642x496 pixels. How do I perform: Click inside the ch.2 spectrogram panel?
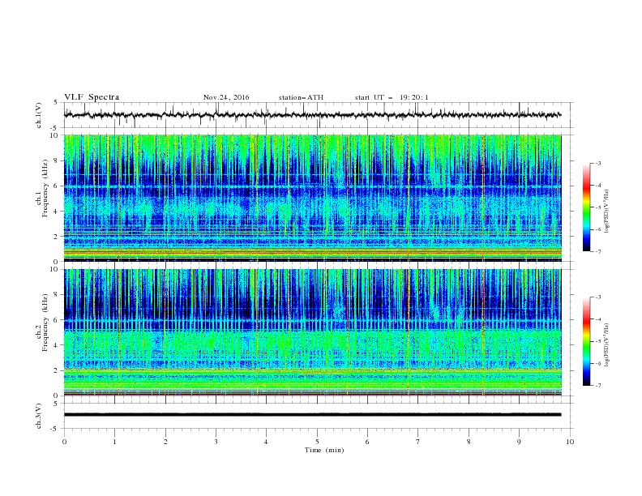(312, 332)
